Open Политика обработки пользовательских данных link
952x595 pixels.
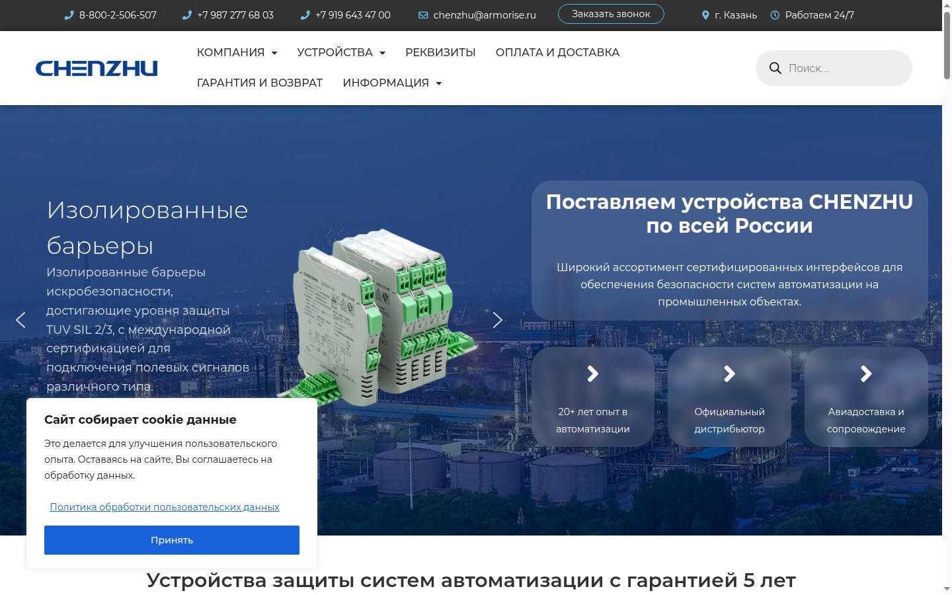click(165, 507)
